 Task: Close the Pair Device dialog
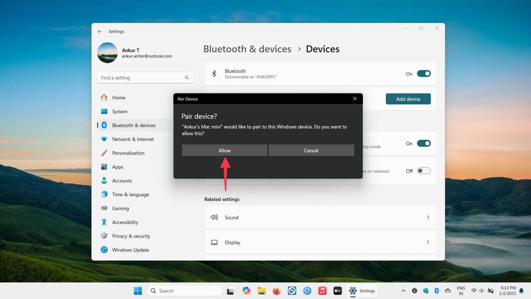[x=354, y=99]
